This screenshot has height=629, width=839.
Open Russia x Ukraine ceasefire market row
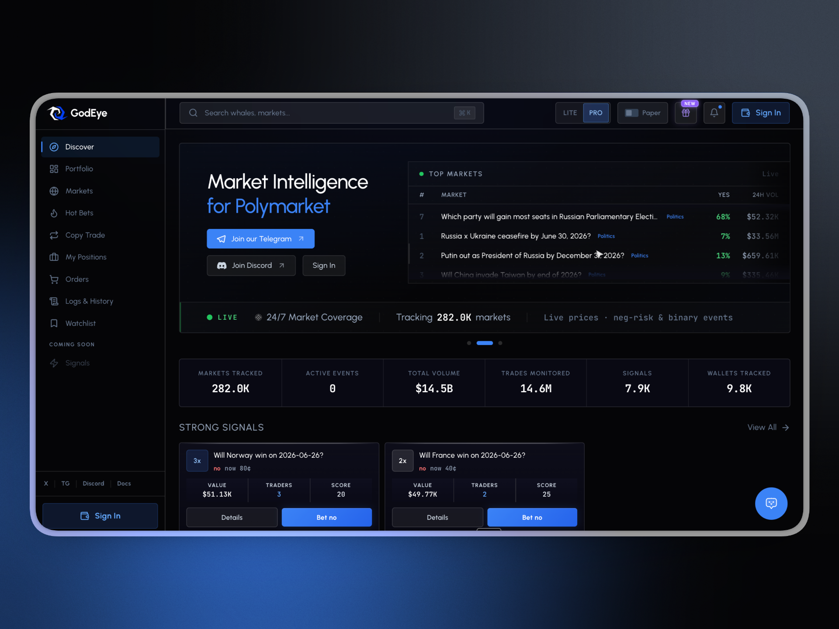point(599,236)
